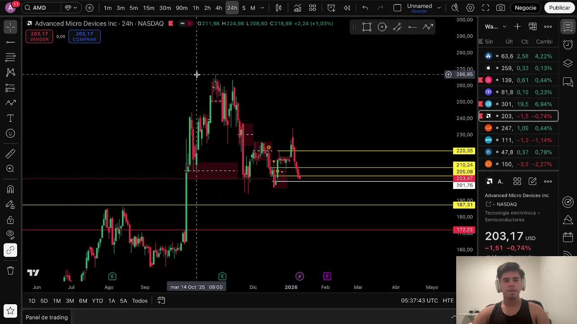
Task: Expand the watchlist name dropdown
Action: point(504,27)
